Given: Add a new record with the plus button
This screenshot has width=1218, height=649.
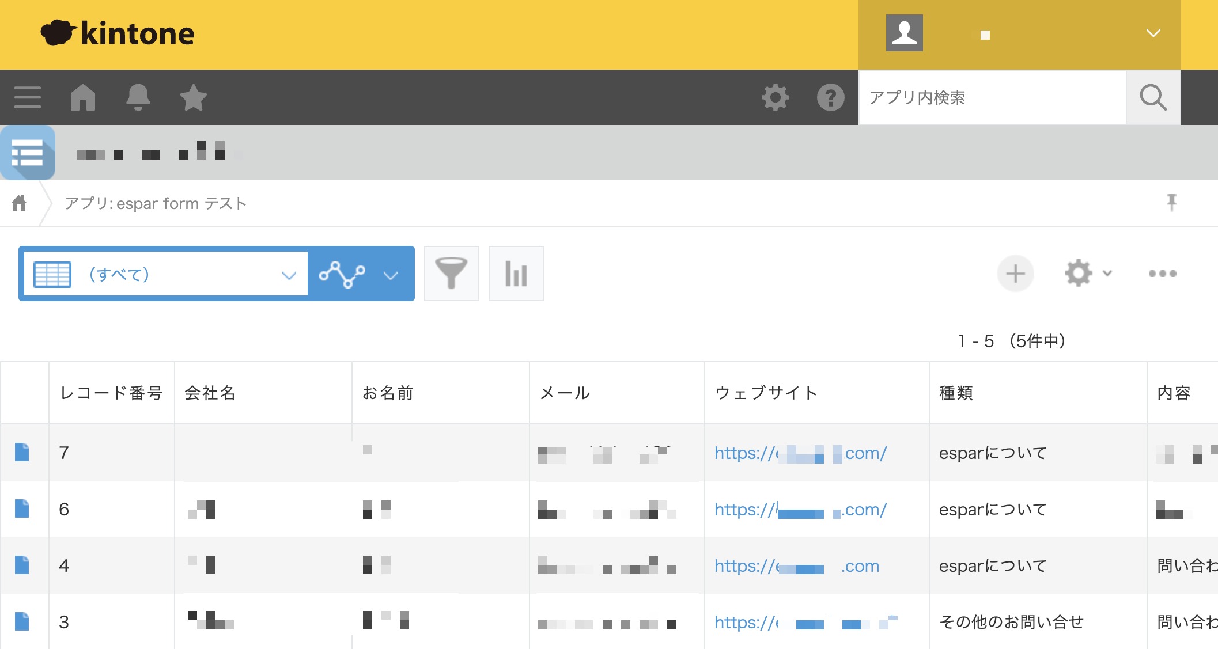Looking at the screenshot, I should point(1015,274).
